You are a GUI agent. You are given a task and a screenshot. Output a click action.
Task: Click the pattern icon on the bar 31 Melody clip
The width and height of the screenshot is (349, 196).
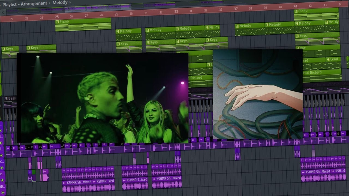pos(148,30)
